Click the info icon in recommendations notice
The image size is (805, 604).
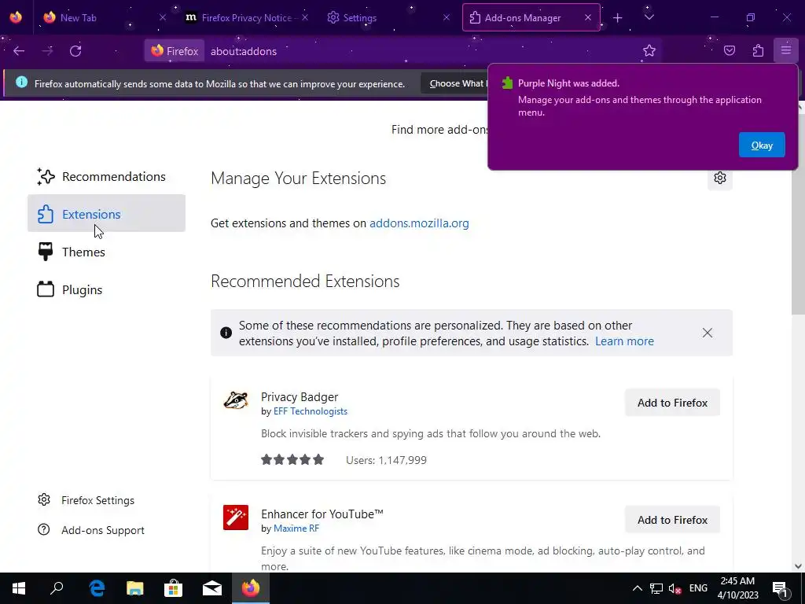[x=226, y=333]
